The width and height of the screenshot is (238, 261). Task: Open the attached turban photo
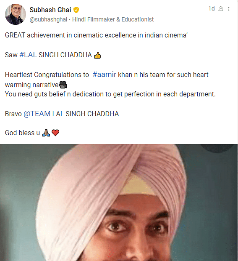coord(119,202)
